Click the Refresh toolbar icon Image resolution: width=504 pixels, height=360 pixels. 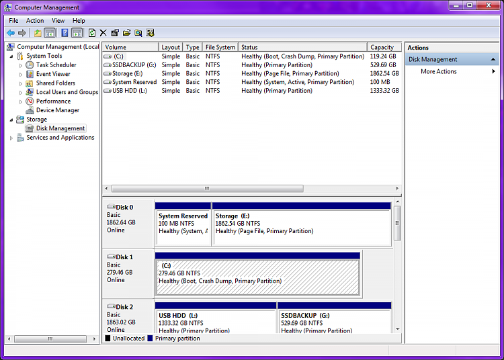coord(92,33)
